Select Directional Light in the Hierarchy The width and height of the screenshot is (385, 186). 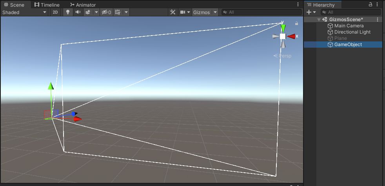click(352, 32)
